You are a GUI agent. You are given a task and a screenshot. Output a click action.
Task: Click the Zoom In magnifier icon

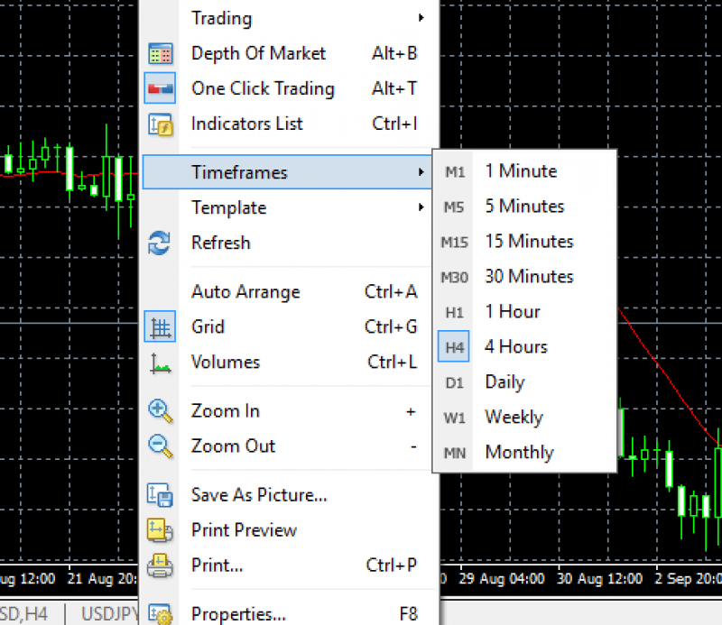coord(161,411)
